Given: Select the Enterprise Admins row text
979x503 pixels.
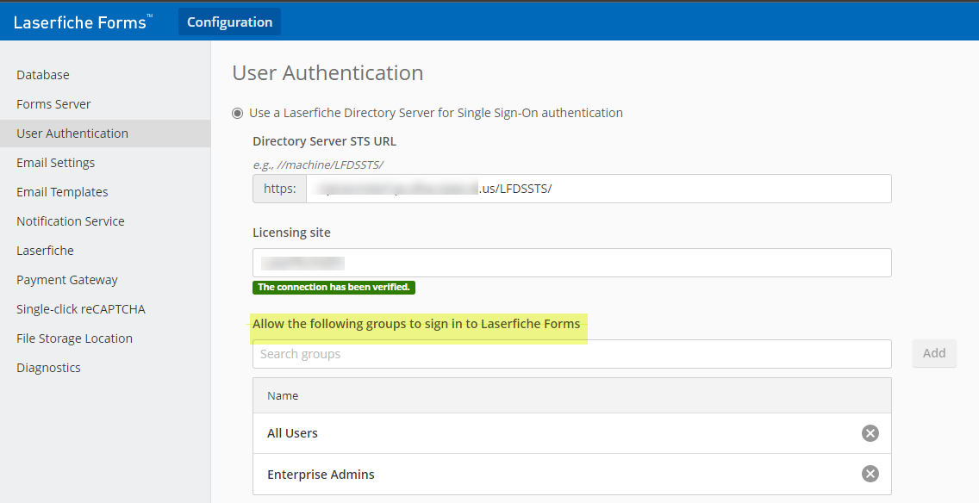Looking at the screenshot, I should 321,475.
